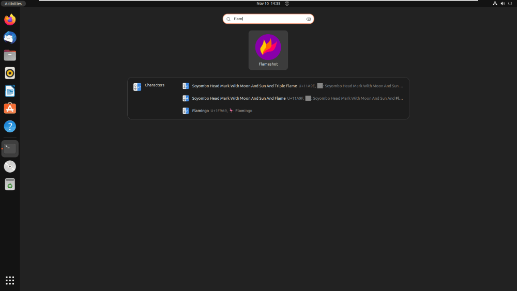
Task: Switch to the Terminal in the dock
Action: point(10,149)
